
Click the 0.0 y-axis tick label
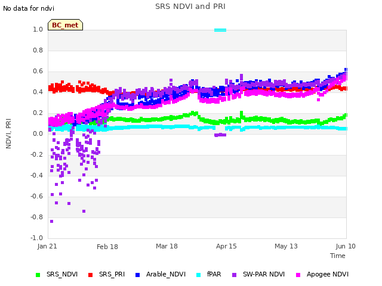38,133
